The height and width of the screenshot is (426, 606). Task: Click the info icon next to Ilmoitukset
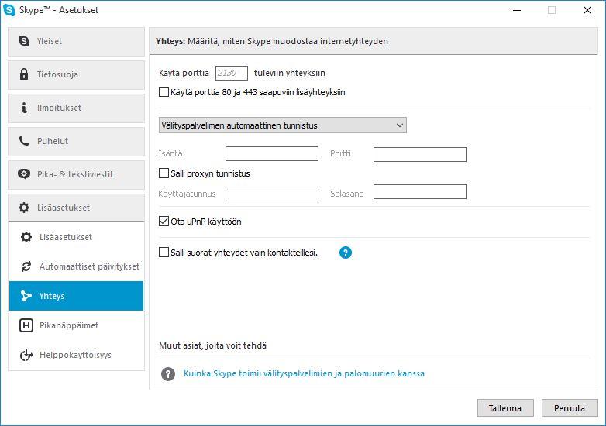point(24,108)
